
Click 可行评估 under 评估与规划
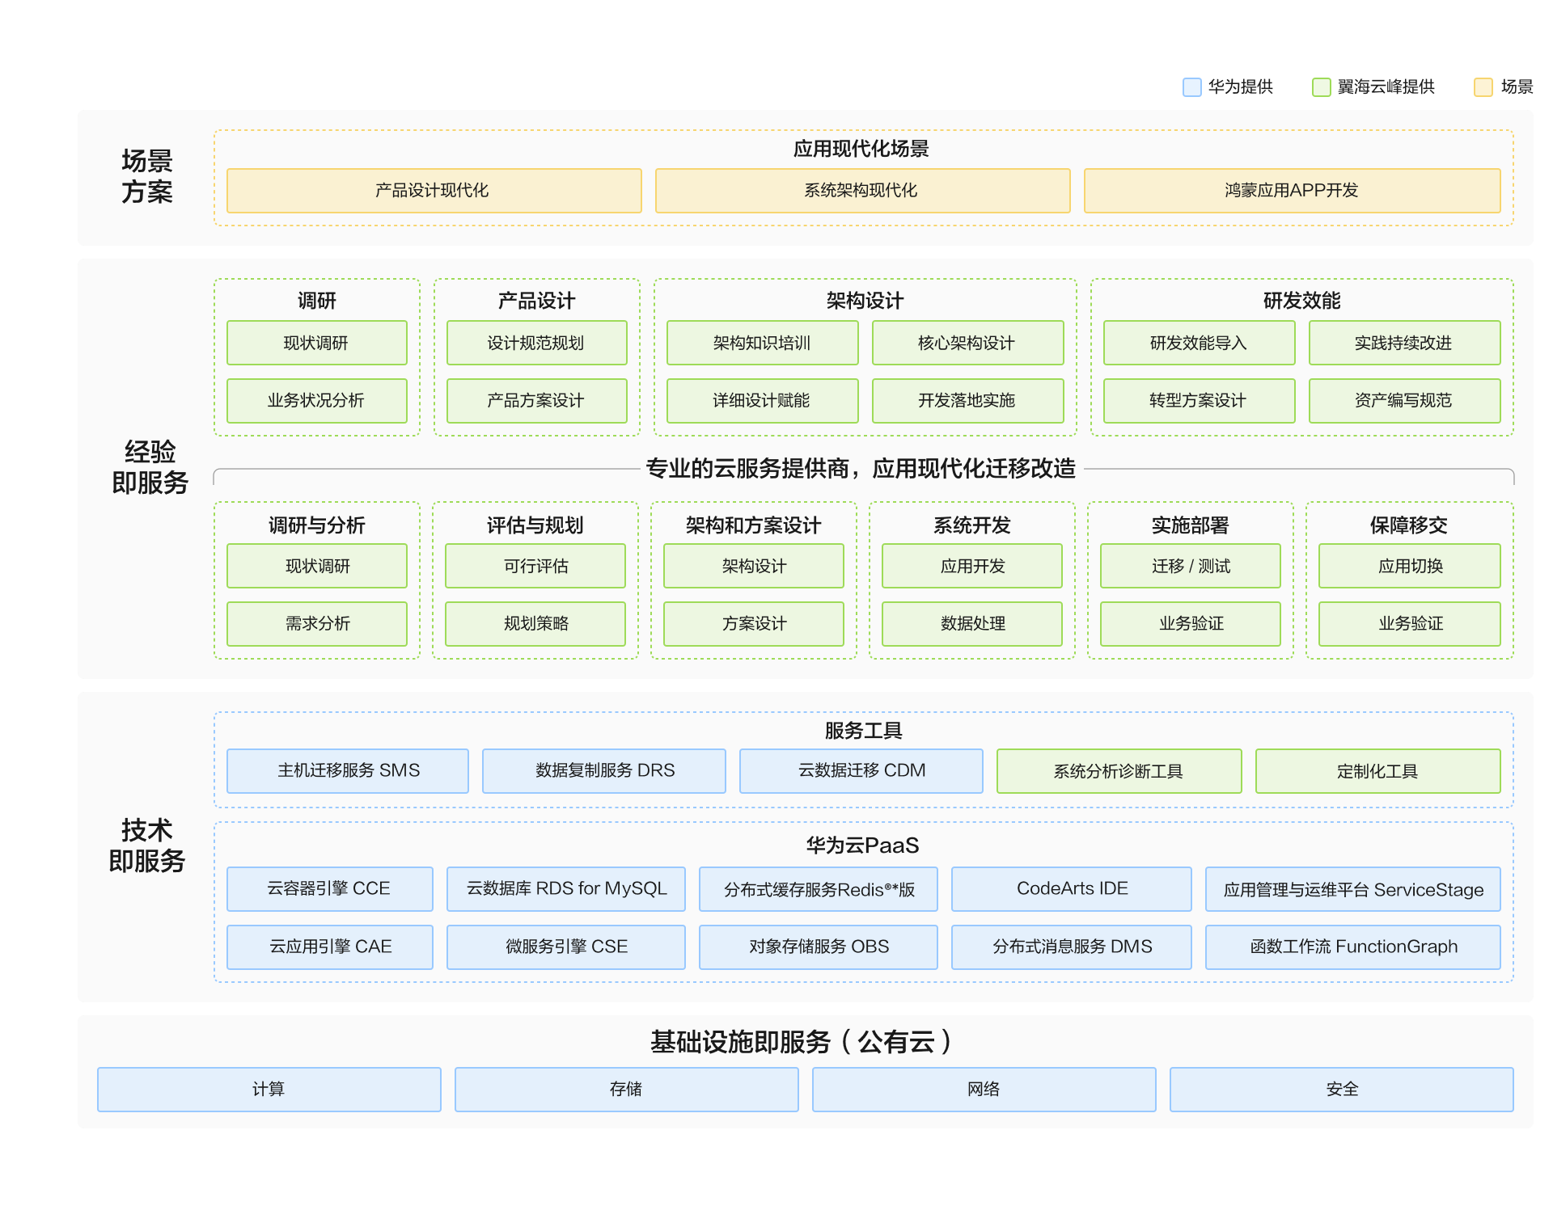535,566
